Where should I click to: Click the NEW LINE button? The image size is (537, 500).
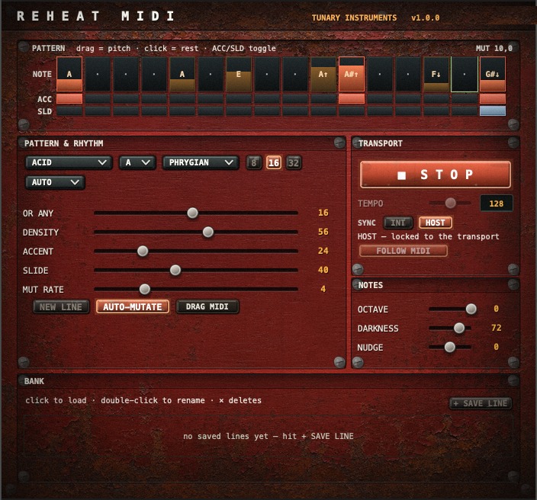pos(61,307)
